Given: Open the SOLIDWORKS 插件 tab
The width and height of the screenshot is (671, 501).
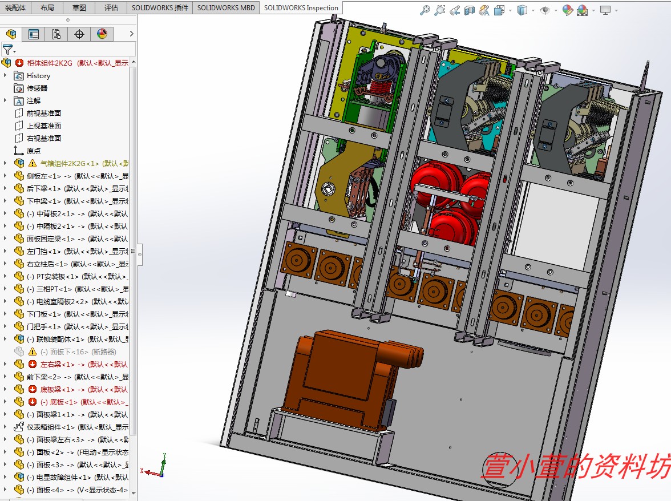Looking at the screenshot, I should pyautogui.click(x=160, y=7).
